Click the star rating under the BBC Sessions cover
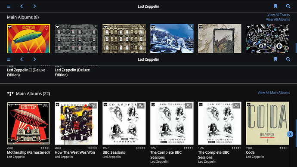The height and width of the screenshot is (167, 297). (141, 148)
